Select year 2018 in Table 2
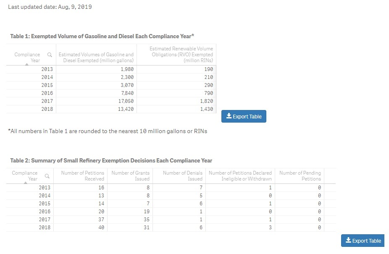 tap(45, 228)
